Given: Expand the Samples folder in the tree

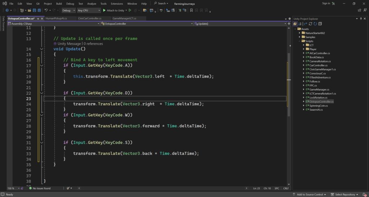Looking at the screenshot, I should coord(299,37).
